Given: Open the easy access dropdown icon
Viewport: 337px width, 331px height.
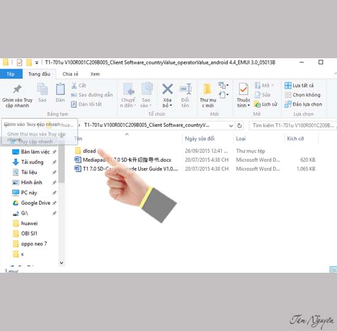Looking at the screenshot, I should pyautogui.click(x=223, y=94).
